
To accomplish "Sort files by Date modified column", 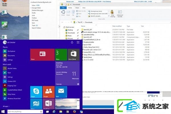I will pos(117,26).
